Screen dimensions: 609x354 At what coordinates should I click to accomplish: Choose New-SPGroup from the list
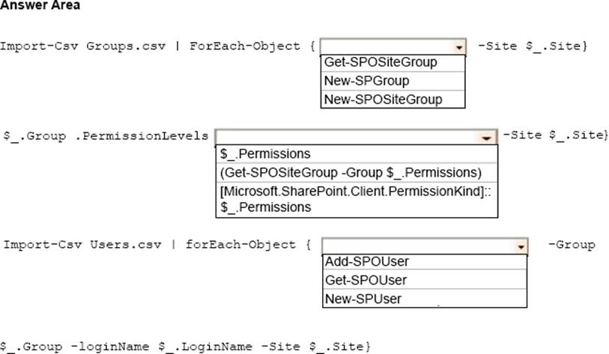coord(366,81)
